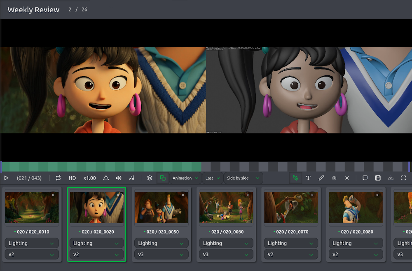
Task: Select the Text annotation tool
Action: tap(308, 178)
